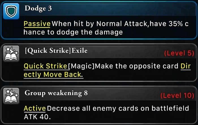
Task: Select the Dodge 3 skill panel description
Action: [x=106, y=28]
